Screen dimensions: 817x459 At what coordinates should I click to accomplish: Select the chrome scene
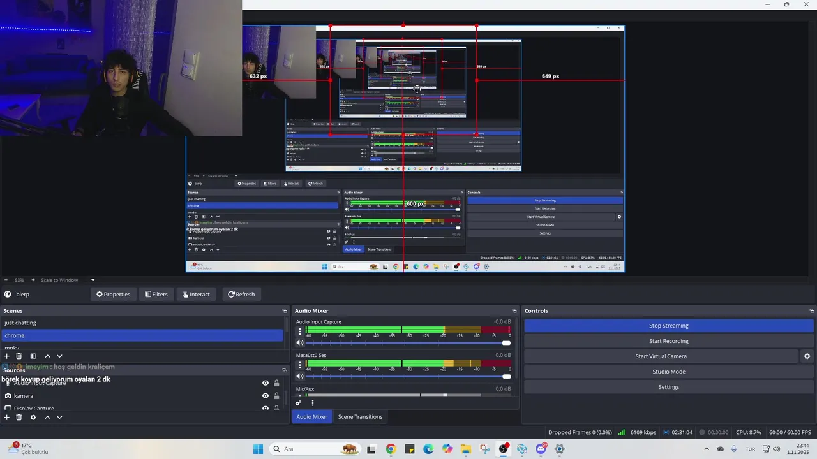[142, 335]
